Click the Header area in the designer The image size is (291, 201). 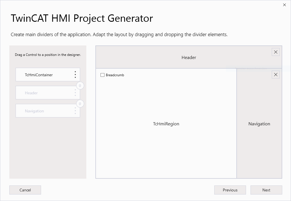(x=189, y=58)
